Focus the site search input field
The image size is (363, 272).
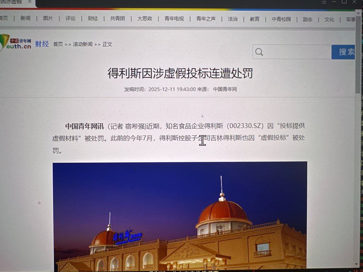pyautogui.click(x=292, y=52)
